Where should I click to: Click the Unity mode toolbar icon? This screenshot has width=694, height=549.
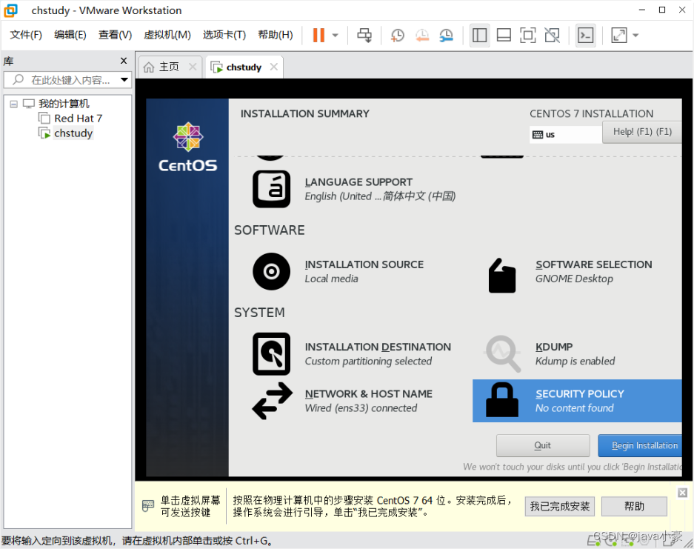552,36
